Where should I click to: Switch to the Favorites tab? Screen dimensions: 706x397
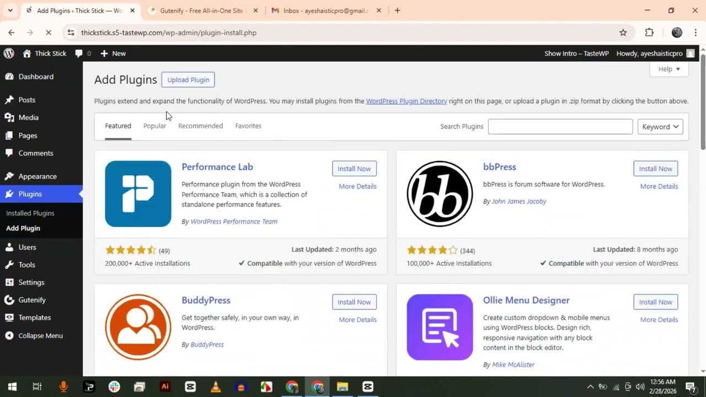(x=248, y=126)
